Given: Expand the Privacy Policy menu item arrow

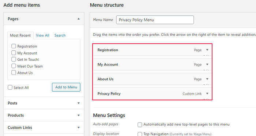Looking at the screenshot, I should pos(207,93).
